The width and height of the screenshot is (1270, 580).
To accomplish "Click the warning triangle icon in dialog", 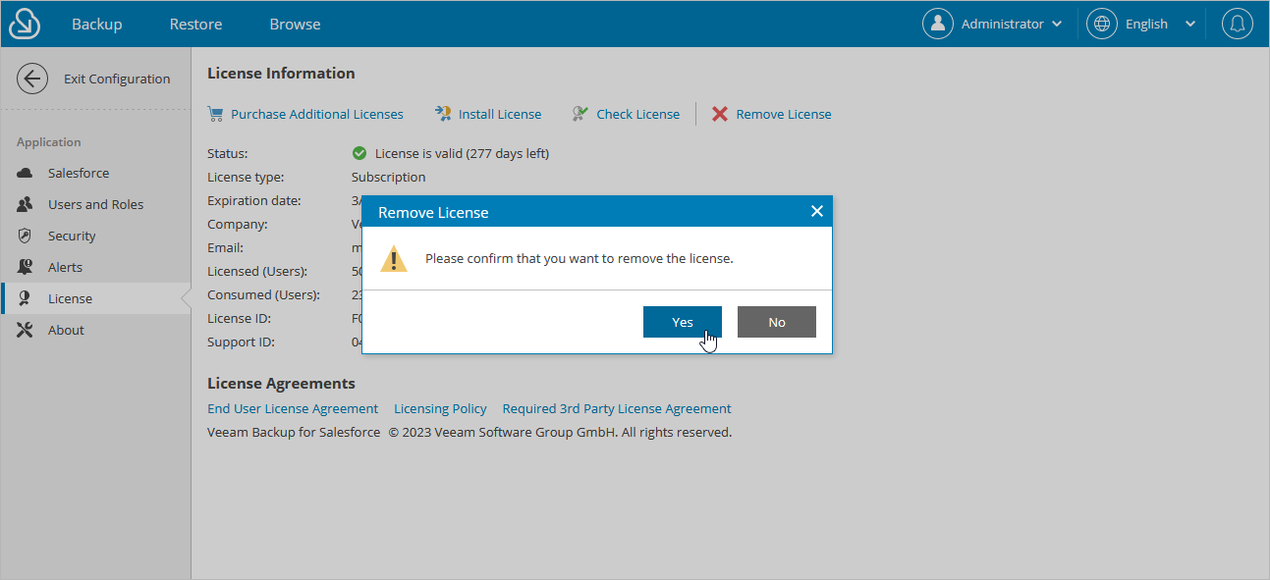I will pyautogui.click(x=394, y=258).
